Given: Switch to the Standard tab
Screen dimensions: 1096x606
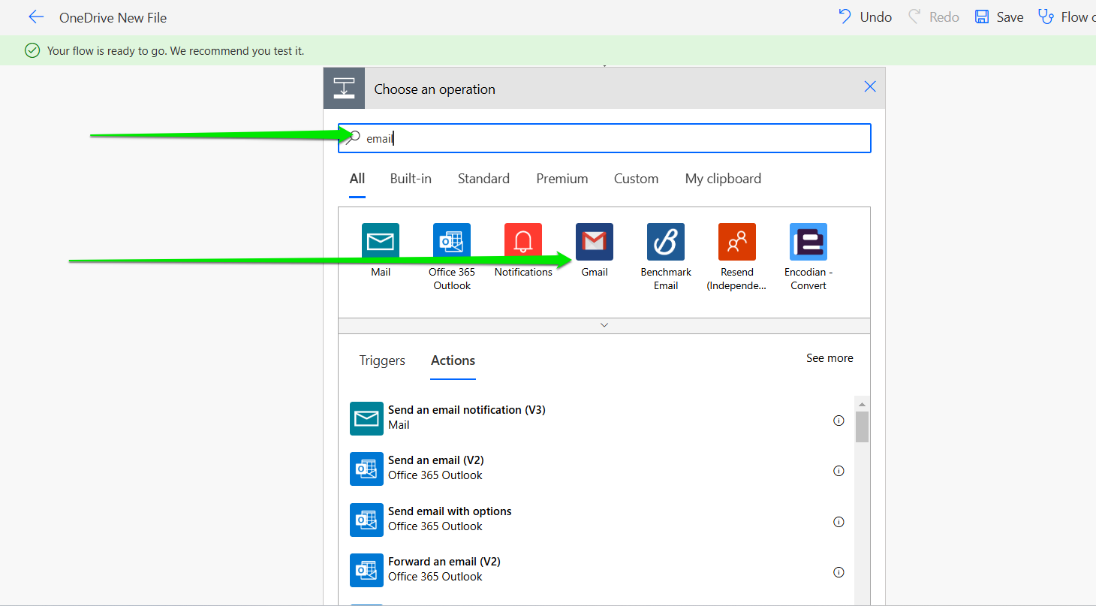Looking at the screenshot, I should [483, 179].
